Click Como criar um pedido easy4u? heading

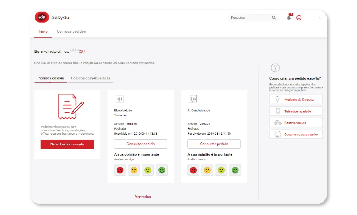coord(295,78)
